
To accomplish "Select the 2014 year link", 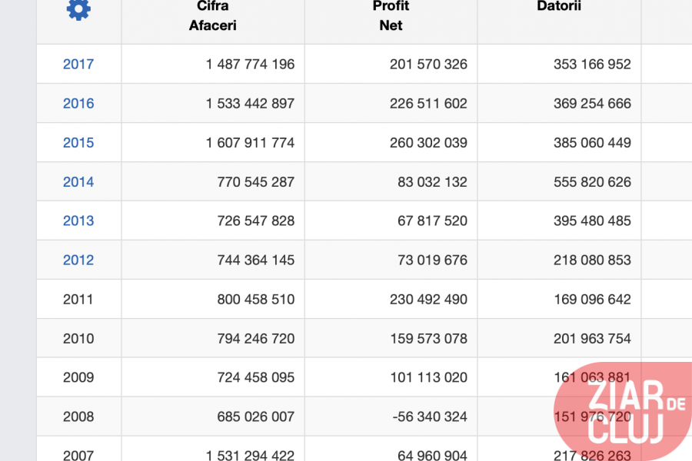I will (x=78, y=182).
